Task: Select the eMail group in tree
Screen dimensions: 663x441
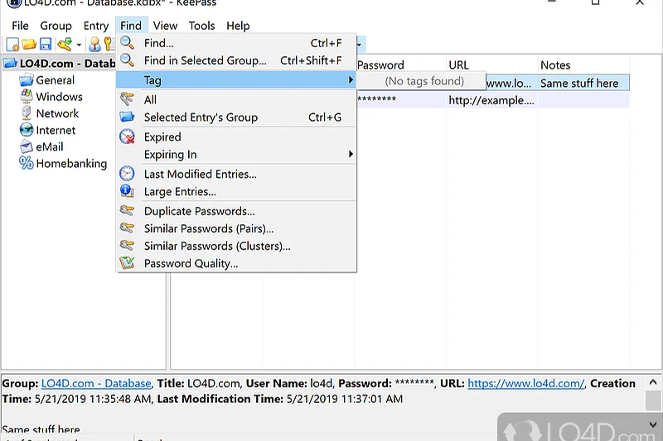Action: (50, 146)
